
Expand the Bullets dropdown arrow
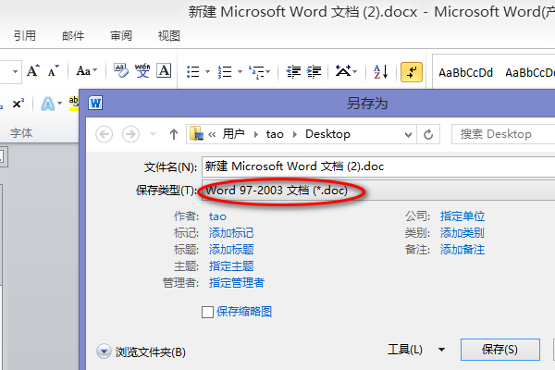(x=208, y=72)
